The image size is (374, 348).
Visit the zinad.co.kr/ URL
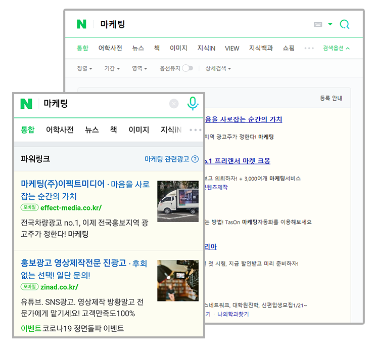60,287
